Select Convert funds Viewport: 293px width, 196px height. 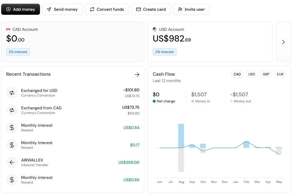point(107,9)
